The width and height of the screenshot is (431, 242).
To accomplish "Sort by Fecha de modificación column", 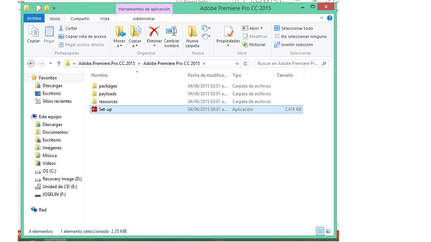I will point(207,75).
